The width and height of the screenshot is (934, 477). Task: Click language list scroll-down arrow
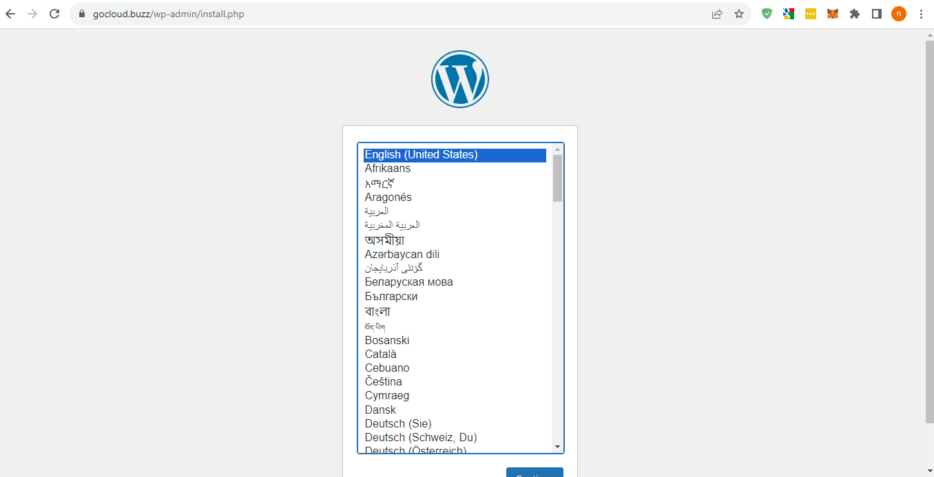[558, 447]
